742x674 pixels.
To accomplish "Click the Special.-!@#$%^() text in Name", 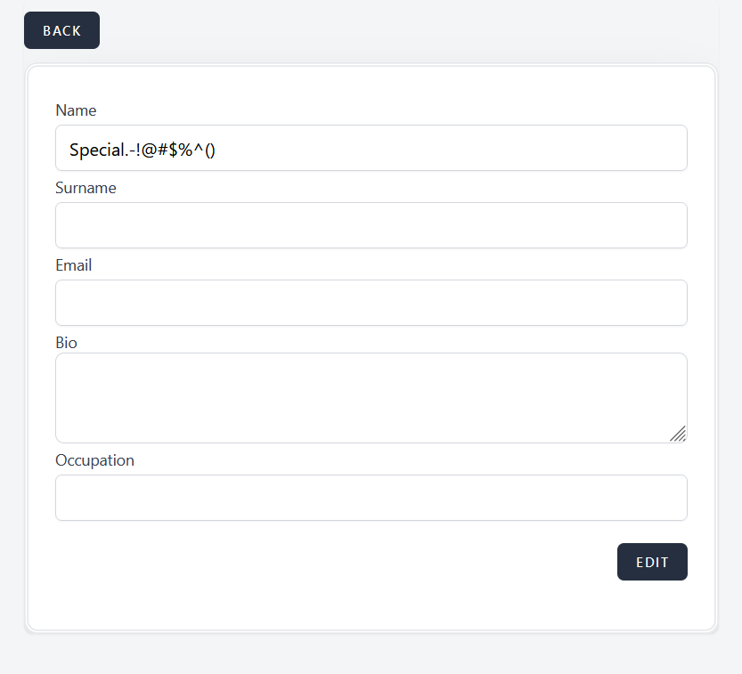I will point(143,150).
